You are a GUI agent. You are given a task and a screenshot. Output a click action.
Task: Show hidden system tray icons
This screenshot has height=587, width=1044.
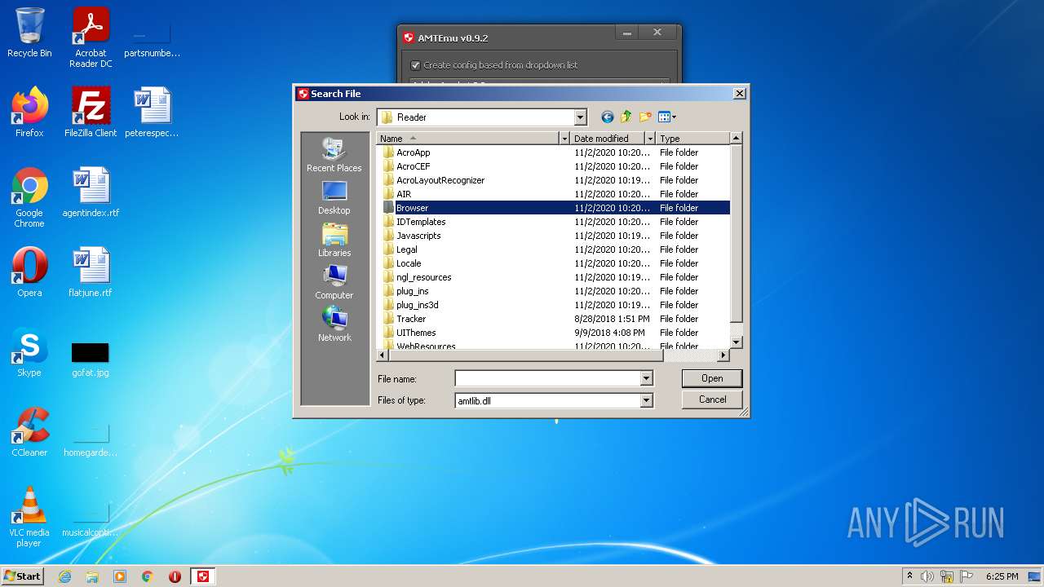pos(909,576)
